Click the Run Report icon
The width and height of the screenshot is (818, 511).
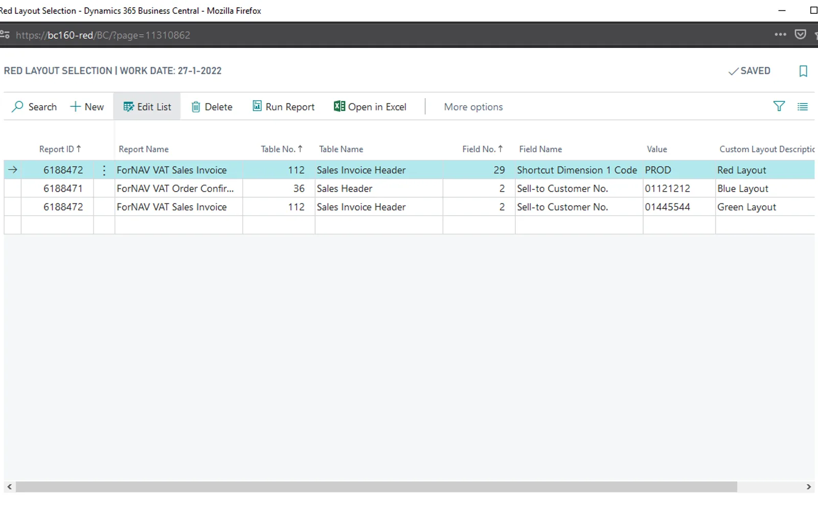pos(257,106)
